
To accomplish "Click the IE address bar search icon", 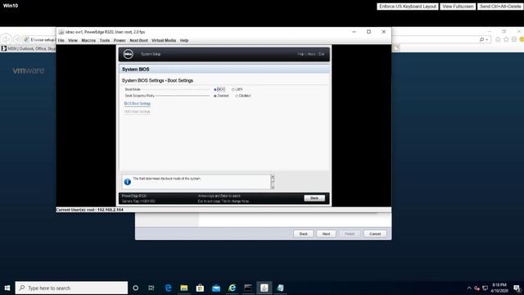I will coord(481,39).
